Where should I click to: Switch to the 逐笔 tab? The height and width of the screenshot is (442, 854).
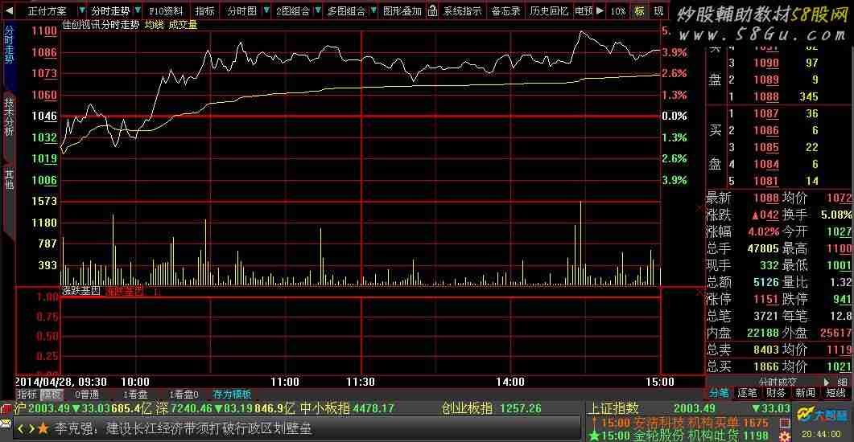(748, 393)
